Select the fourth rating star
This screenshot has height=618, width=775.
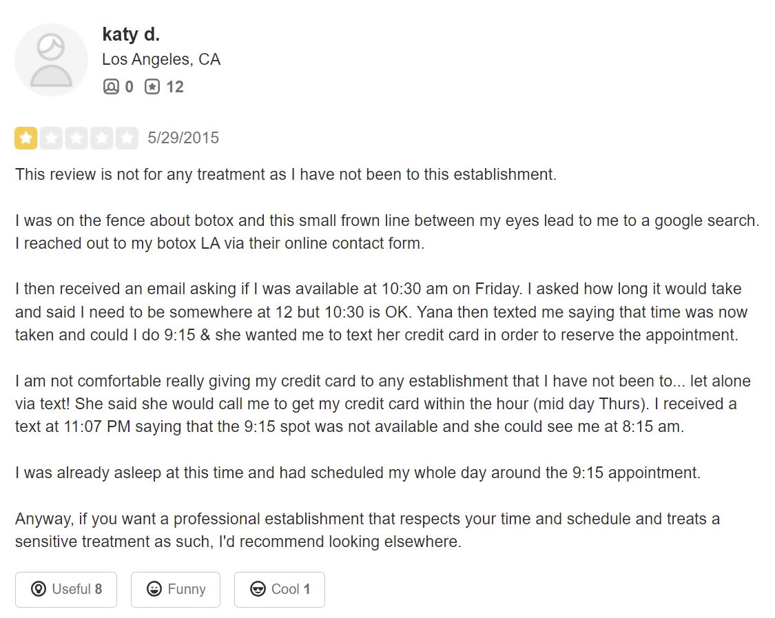point(102,138)
